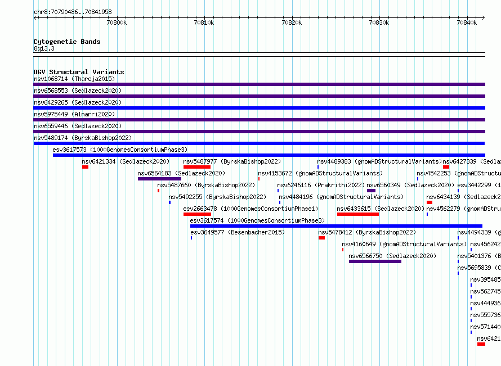Click the 70840k ruler tick label

coord(467,22)
